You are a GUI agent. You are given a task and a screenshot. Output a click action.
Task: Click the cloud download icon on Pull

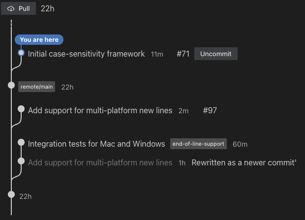[11, 8]
